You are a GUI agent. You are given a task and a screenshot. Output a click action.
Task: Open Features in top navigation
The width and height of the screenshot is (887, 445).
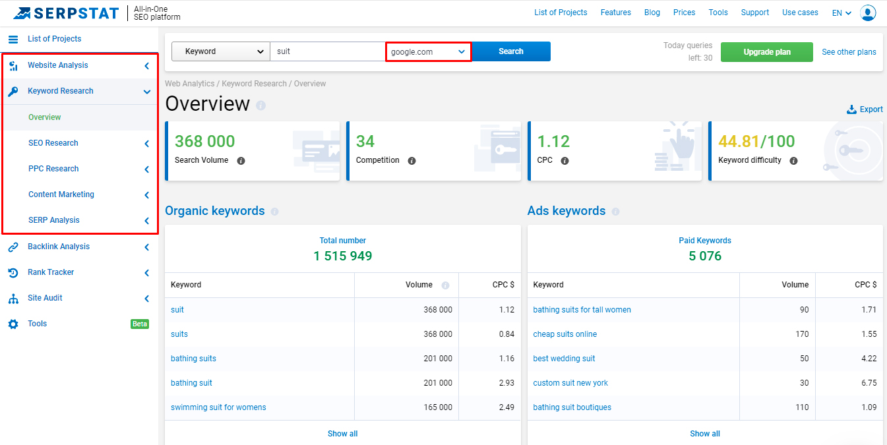pyautogui.click(x=616, y=13)
